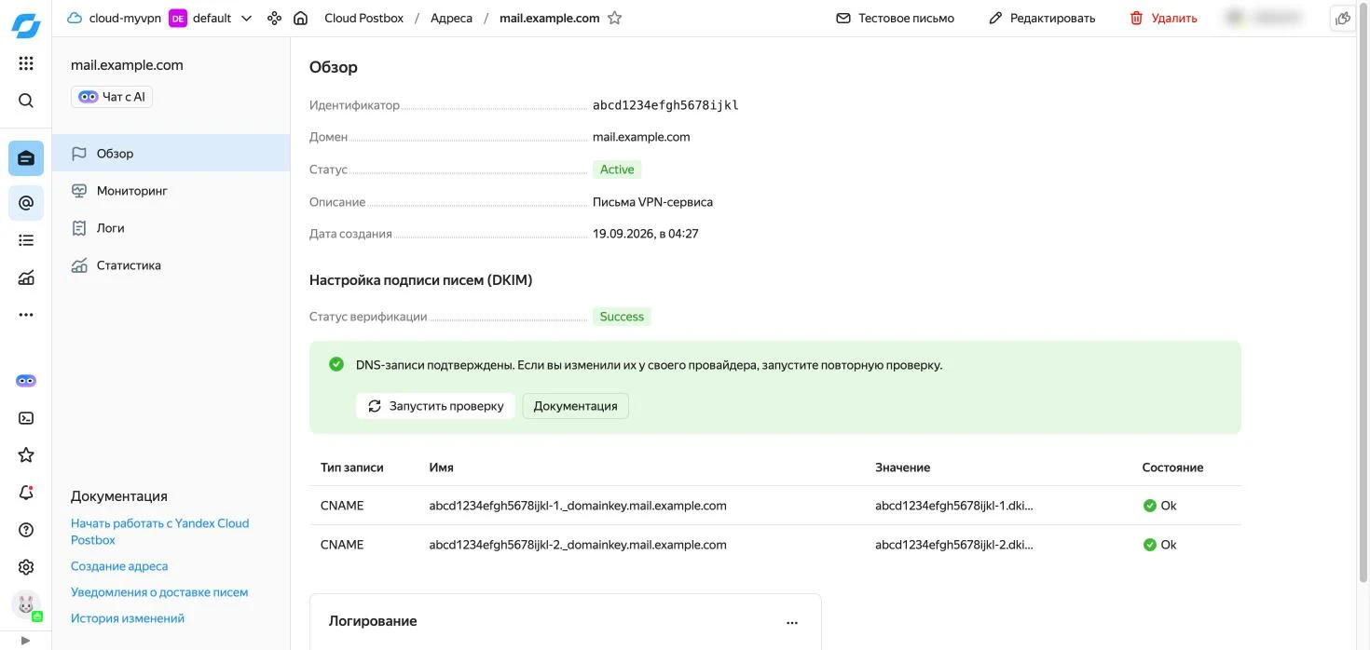The image size is (1370, 650).
Task: Open the Cloud Shell terminal icon
Action: [26, 418]
